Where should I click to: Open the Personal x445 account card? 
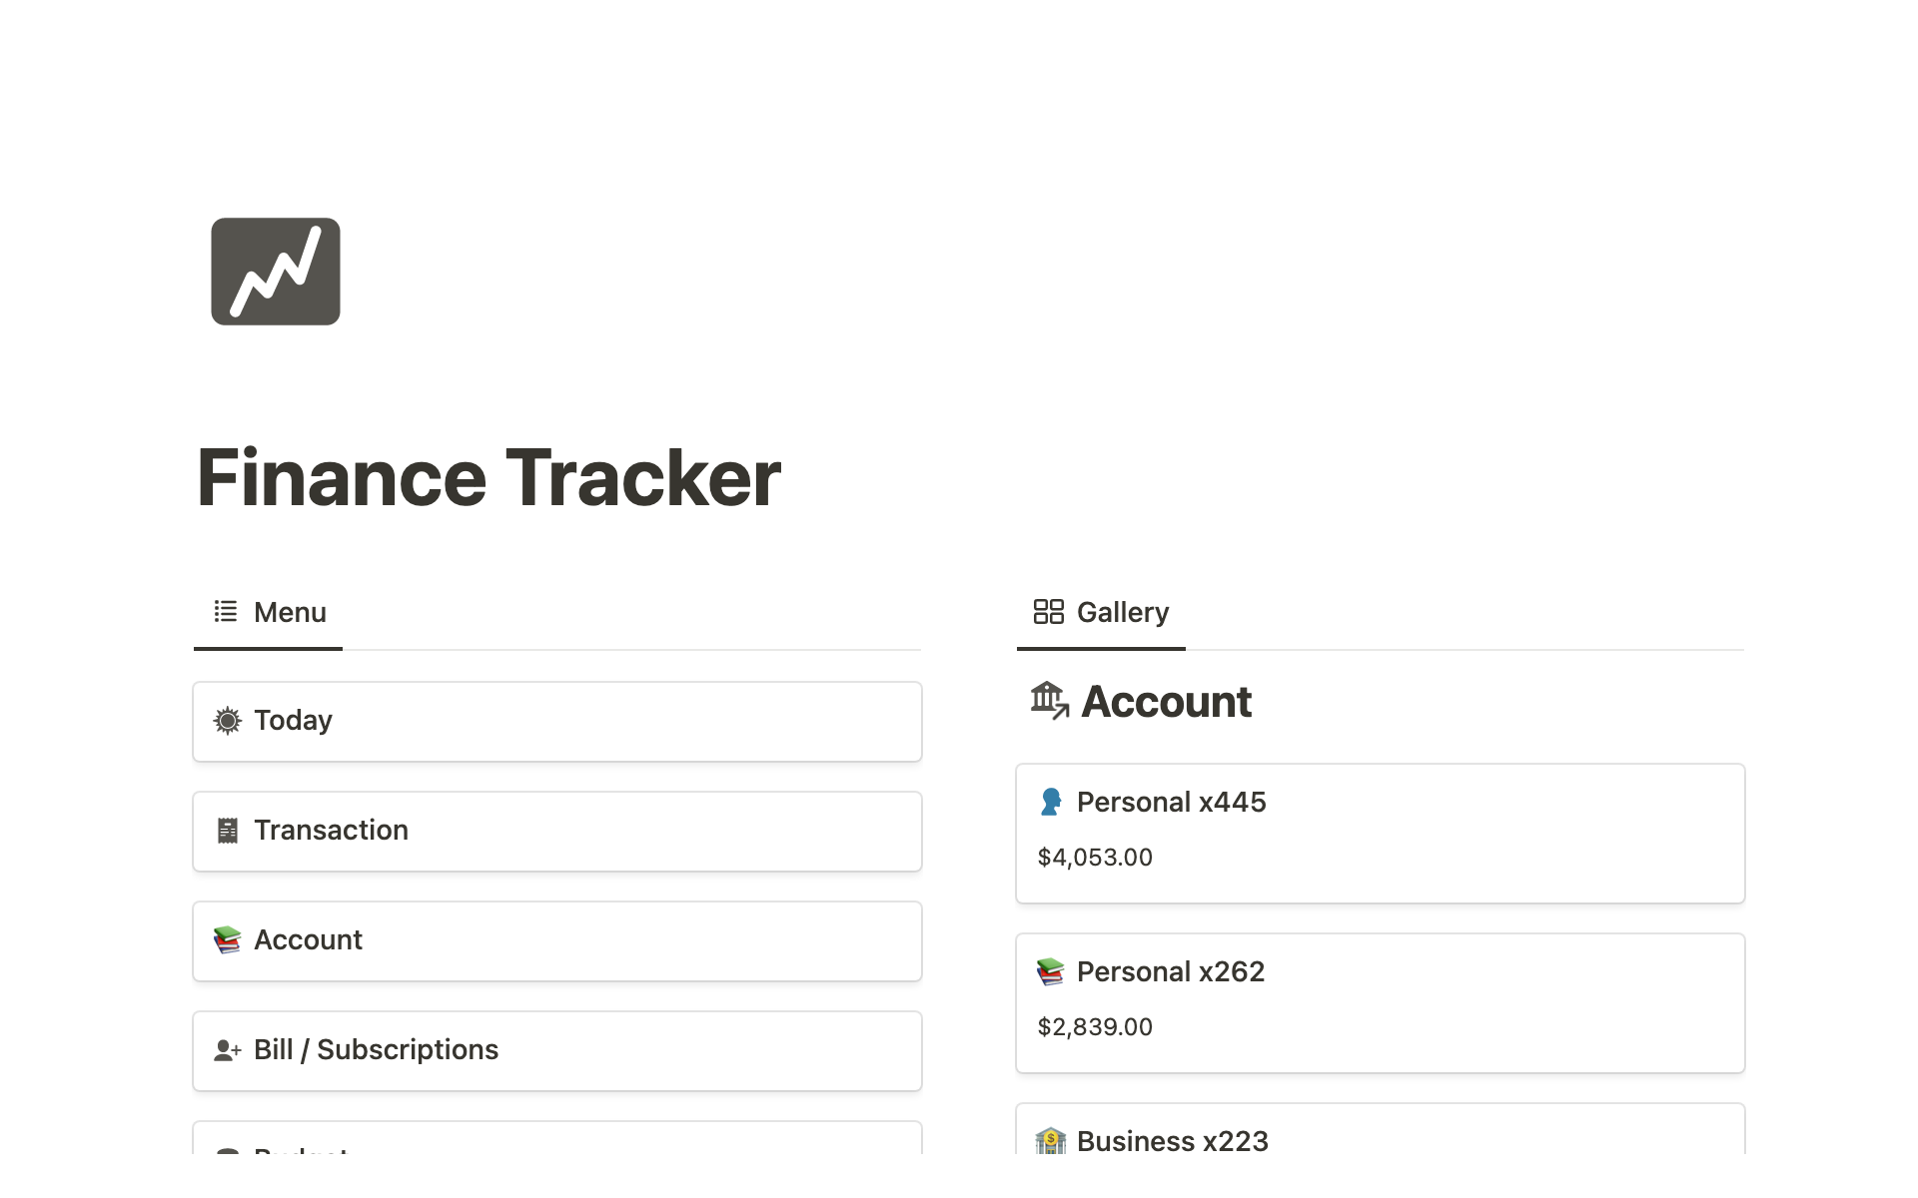(x=1379, y=834)
